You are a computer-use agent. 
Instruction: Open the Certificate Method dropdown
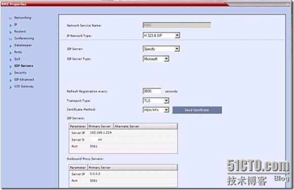156,110
